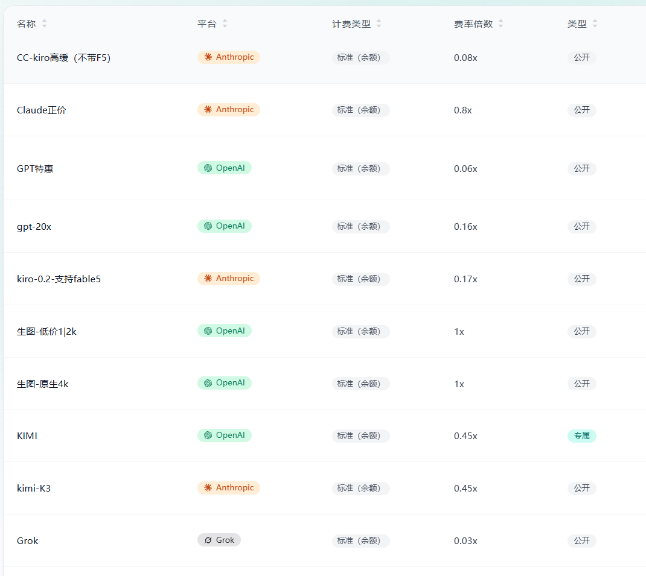The width and height of the screenshot is (646, 576).
Task: Sort by 计费类型 column arrows
Action: pos(379,24)
